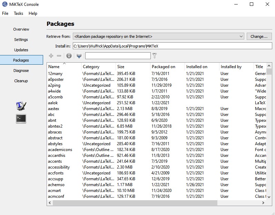Viewport: 275px width, 215px height.
Task: Select the abnt package row
Action: pos(156,120)
